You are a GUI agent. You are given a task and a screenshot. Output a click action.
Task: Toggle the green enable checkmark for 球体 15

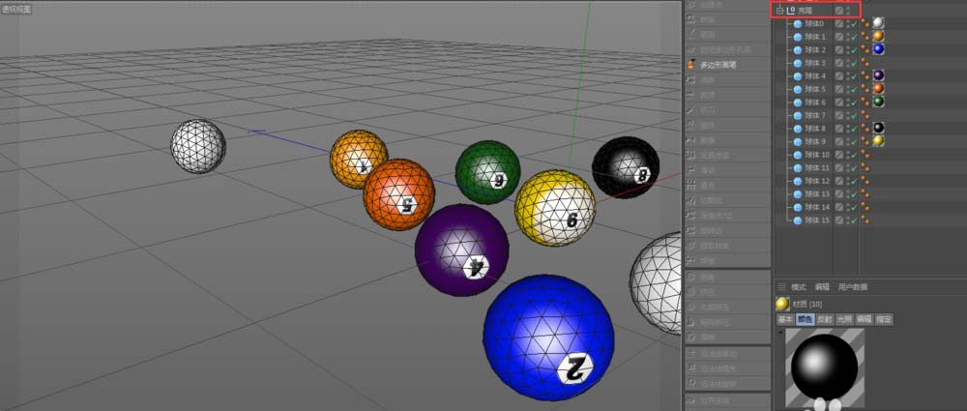coord(854,220)
